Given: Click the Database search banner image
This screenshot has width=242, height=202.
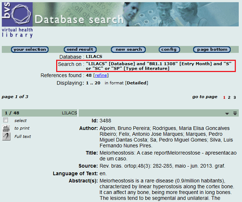Looking at the screenshot, I should click(x=136, y=14).
